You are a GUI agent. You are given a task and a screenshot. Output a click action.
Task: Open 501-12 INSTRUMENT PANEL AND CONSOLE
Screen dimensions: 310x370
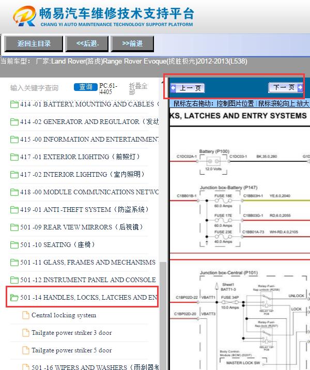88,280
